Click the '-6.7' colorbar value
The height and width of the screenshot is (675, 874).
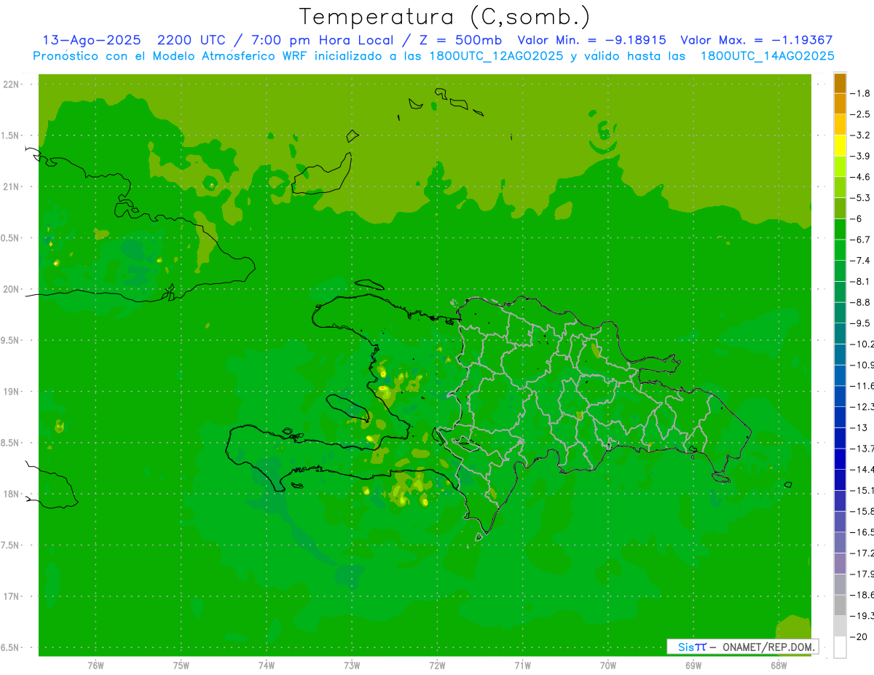861,240
